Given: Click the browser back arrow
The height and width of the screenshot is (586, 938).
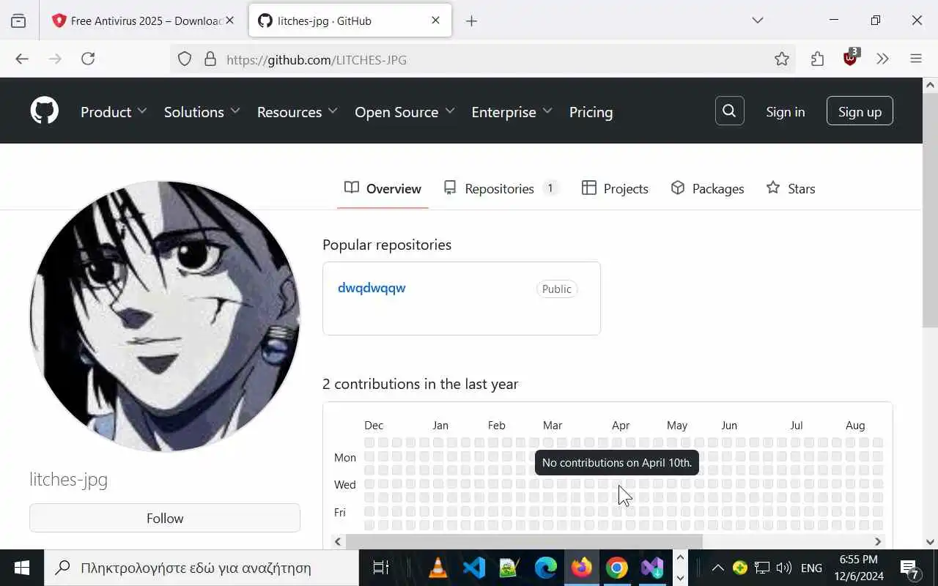Looking at the screenshot, I should (22, 59).
